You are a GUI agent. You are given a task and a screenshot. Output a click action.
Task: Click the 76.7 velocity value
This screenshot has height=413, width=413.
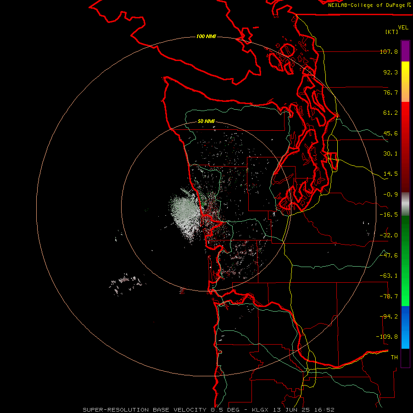391,92
